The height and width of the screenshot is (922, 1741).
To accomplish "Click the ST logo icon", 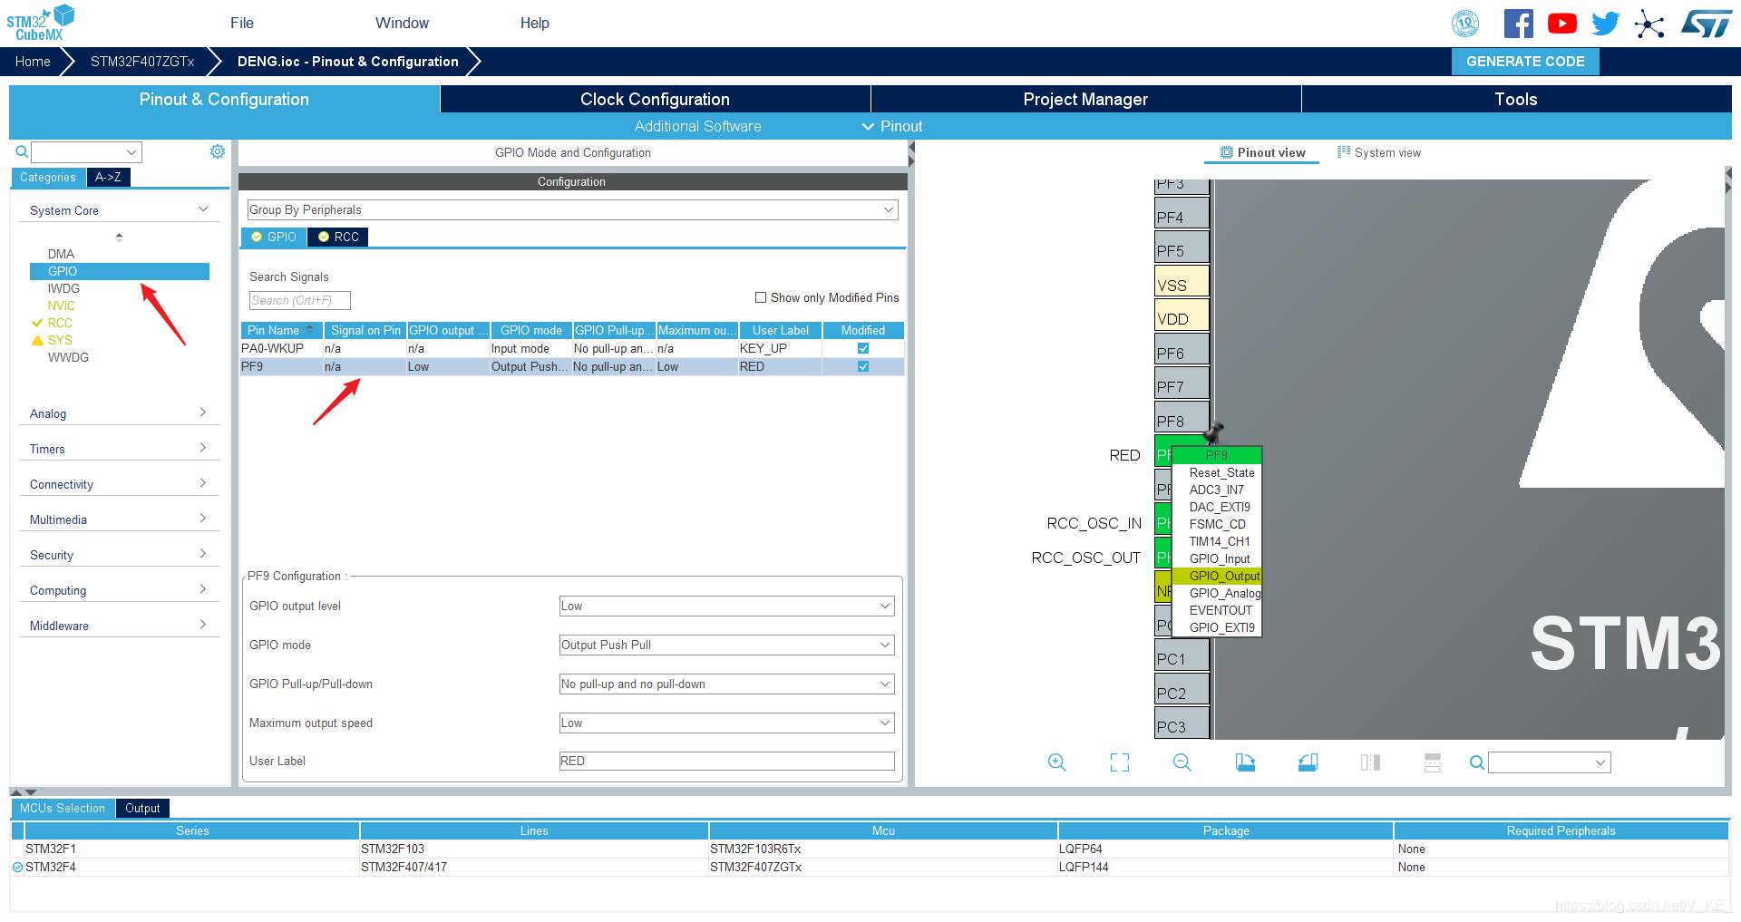I will pos(1706,24).
